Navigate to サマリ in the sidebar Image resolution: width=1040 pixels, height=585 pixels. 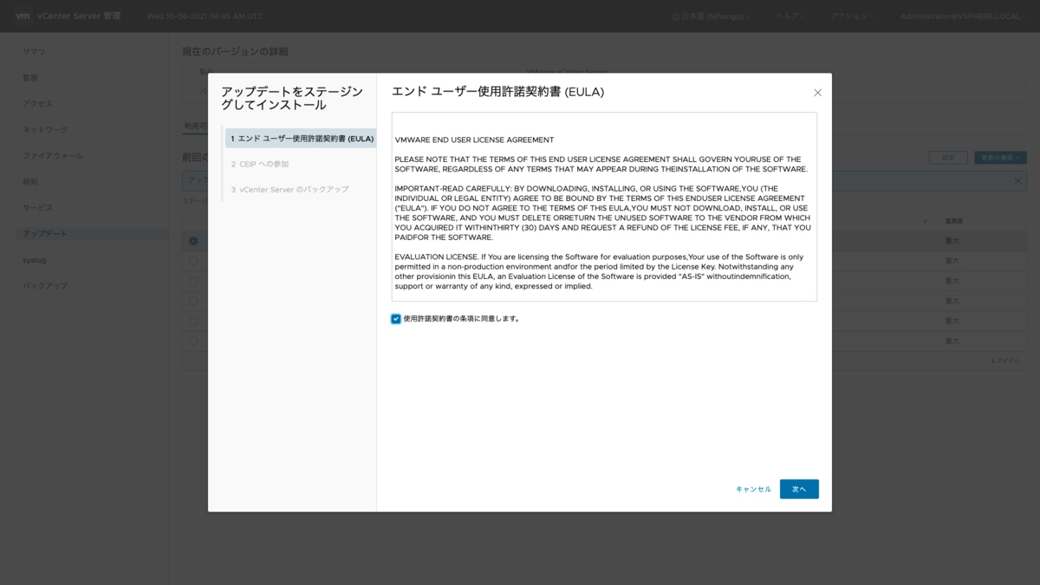(33, 51)
